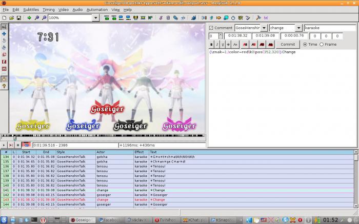Uncheck the Comment checkbox
Screen dimensions: 359x224
211,28
